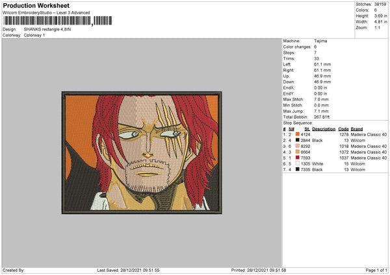
Task: Click stitch count '4124' in stop 1
Action: (305, 134)
